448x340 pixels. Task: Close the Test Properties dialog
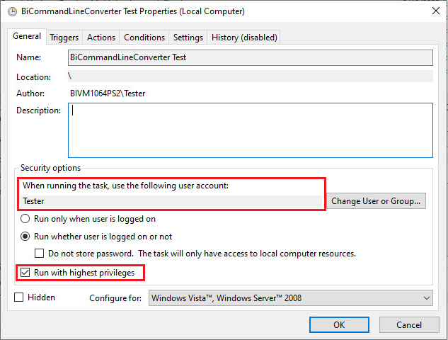[434, 11]
